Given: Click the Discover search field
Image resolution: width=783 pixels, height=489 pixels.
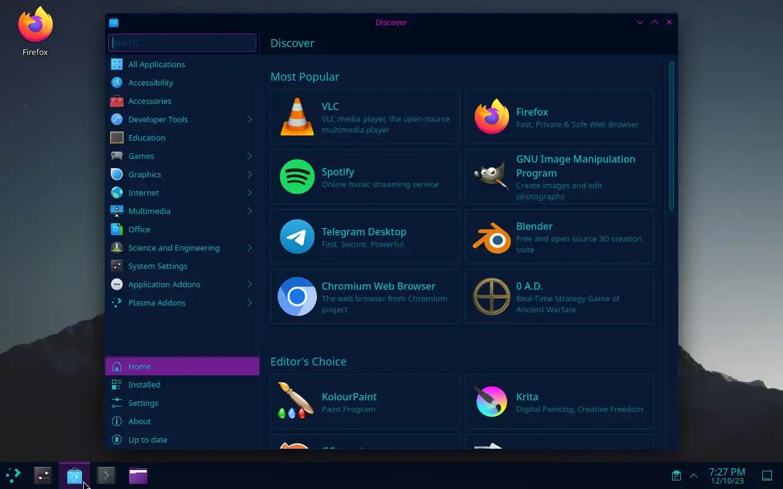Looking at the screenshot, I should click(x=182, y=43).
